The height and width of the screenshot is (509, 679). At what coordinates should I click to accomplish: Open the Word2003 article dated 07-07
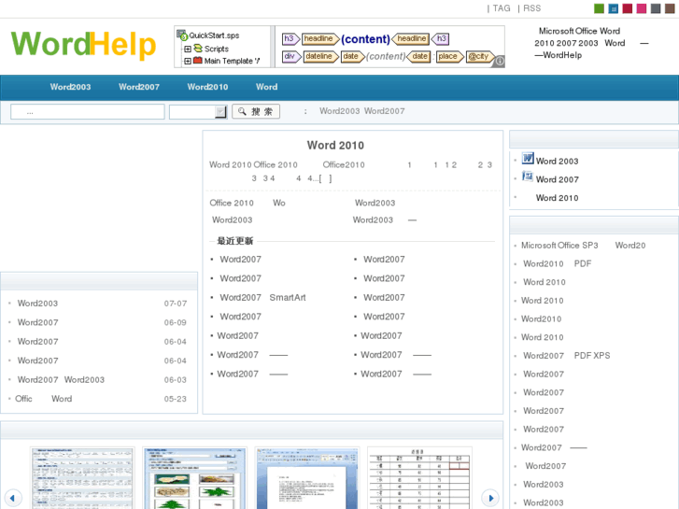click(x=37, y=304)
